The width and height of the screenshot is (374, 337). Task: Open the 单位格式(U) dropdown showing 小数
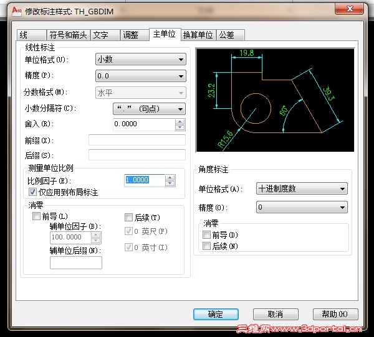pyautogui.click(x=140, y=59)
